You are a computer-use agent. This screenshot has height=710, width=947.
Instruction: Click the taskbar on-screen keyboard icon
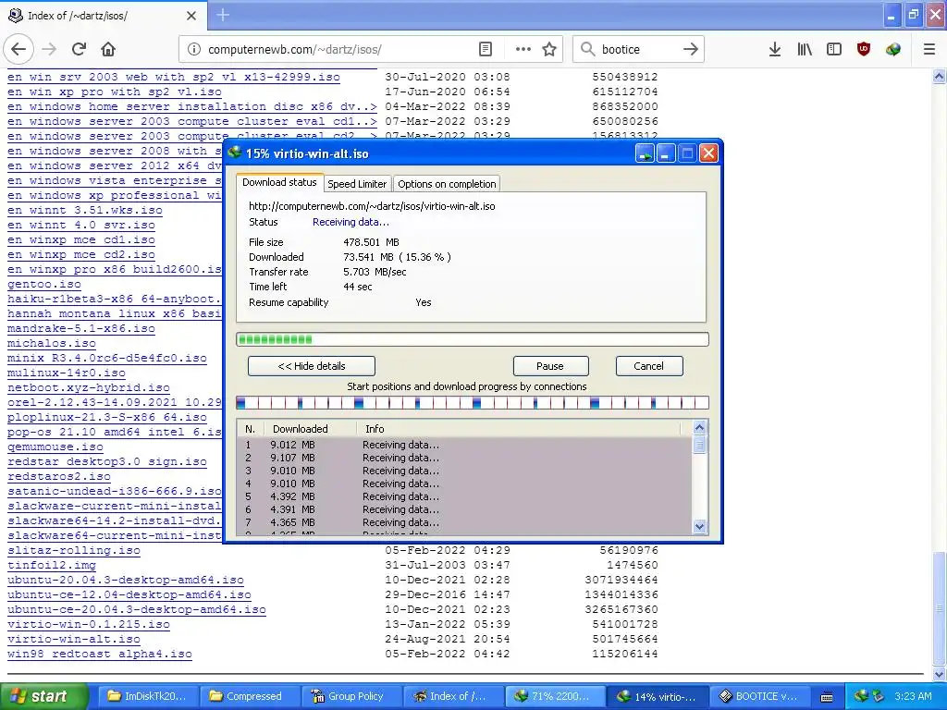pyautogui.click(x=827, y=697)
